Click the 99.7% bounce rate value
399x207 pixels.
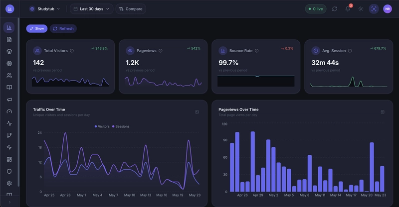click(x=228, y=63)
